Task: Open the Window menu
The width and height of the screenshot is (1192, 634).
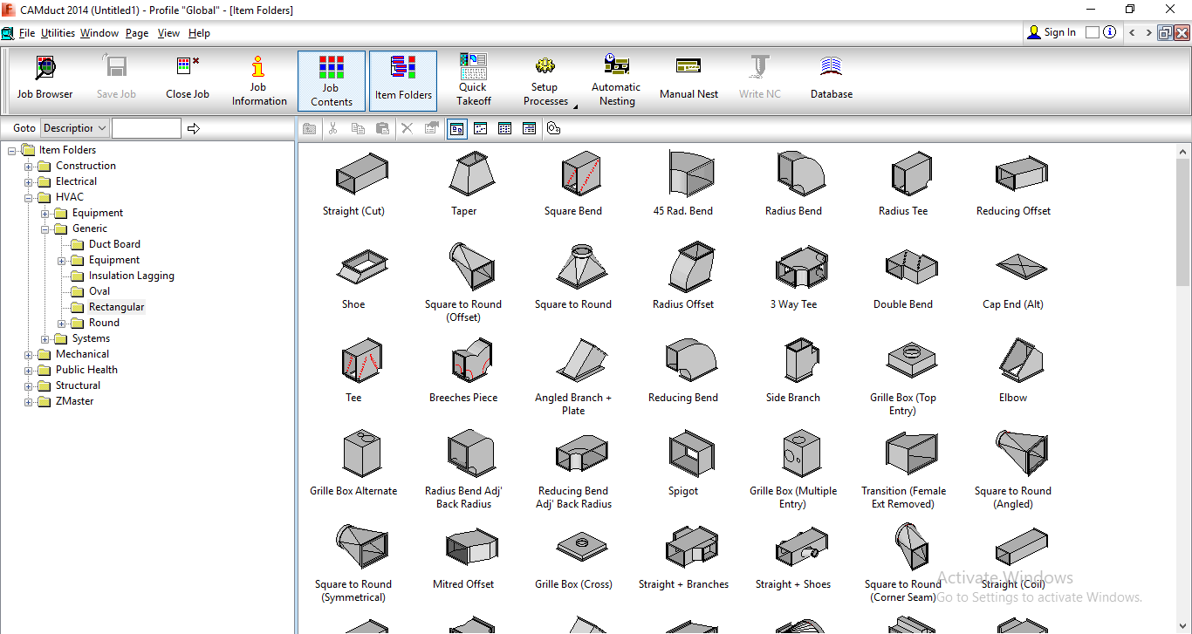Action: 99,33
